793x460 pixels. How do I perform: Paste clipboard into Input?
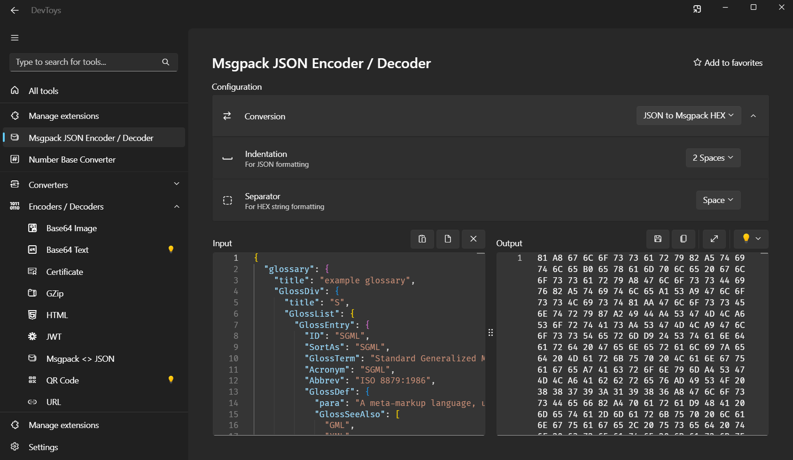(x=422, y=239)
